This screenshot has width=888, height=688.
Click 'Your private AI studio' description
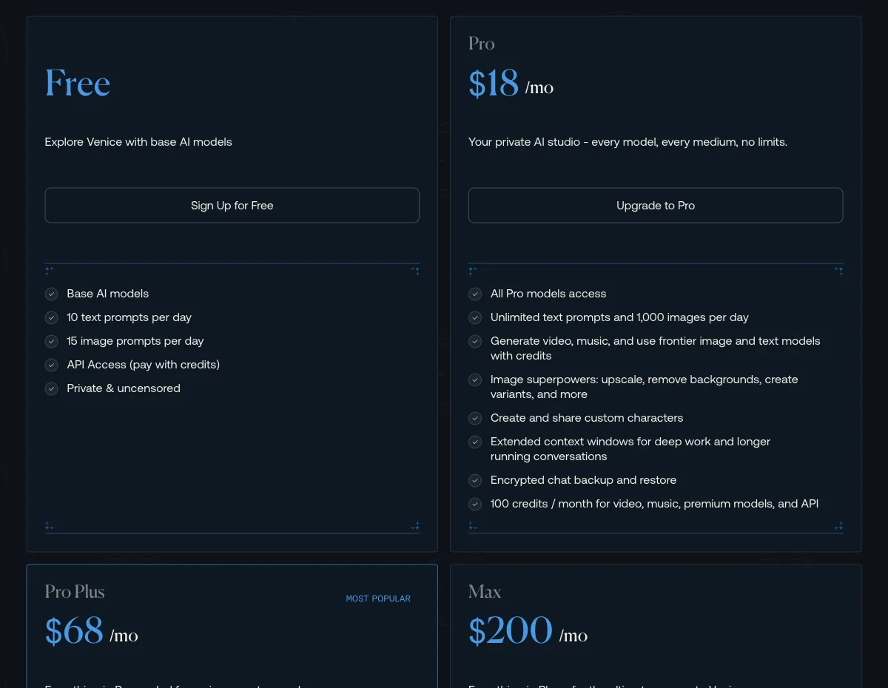coord(628,141)
